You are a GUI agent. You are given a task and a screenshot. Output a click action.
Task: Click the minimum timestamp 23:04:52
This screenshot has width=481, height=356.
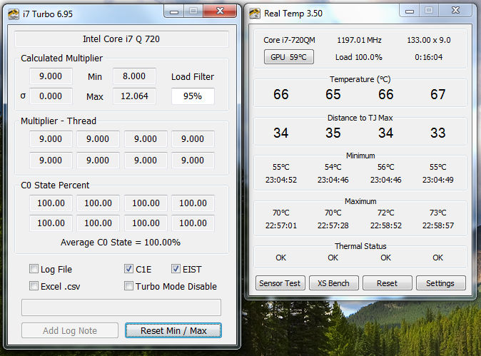[281, 180]
